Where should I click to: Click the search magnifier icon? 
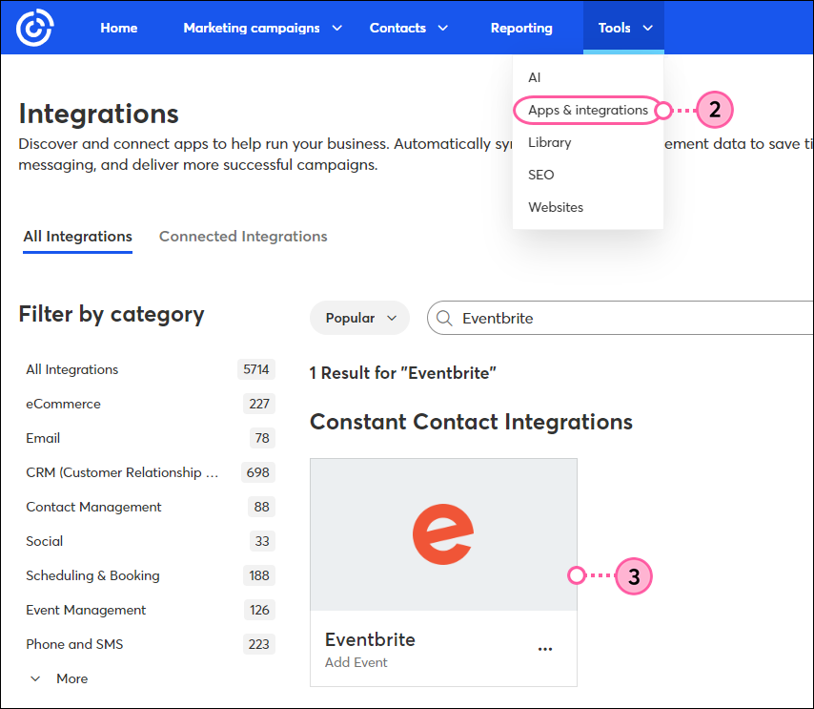pyautogui.click(x=444, y=318)
